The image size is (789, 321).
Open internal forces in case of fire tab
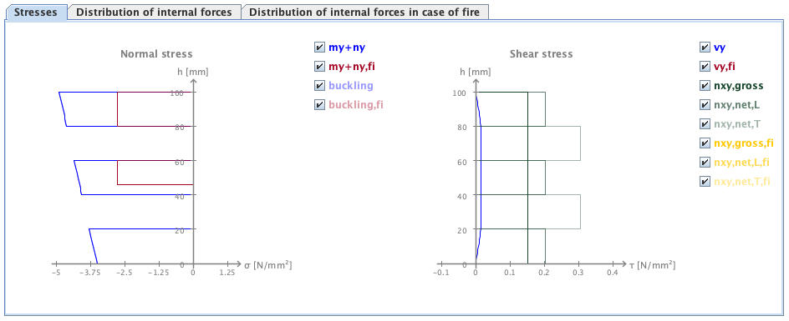point(364,12)
